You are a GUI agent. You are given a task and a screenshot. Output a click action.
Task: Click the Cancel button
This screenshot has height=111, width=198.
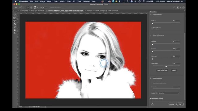point(172,104)
